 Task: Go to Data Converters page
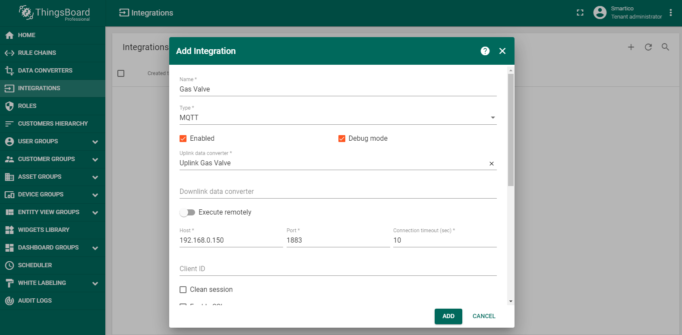(x=45, y=70)
